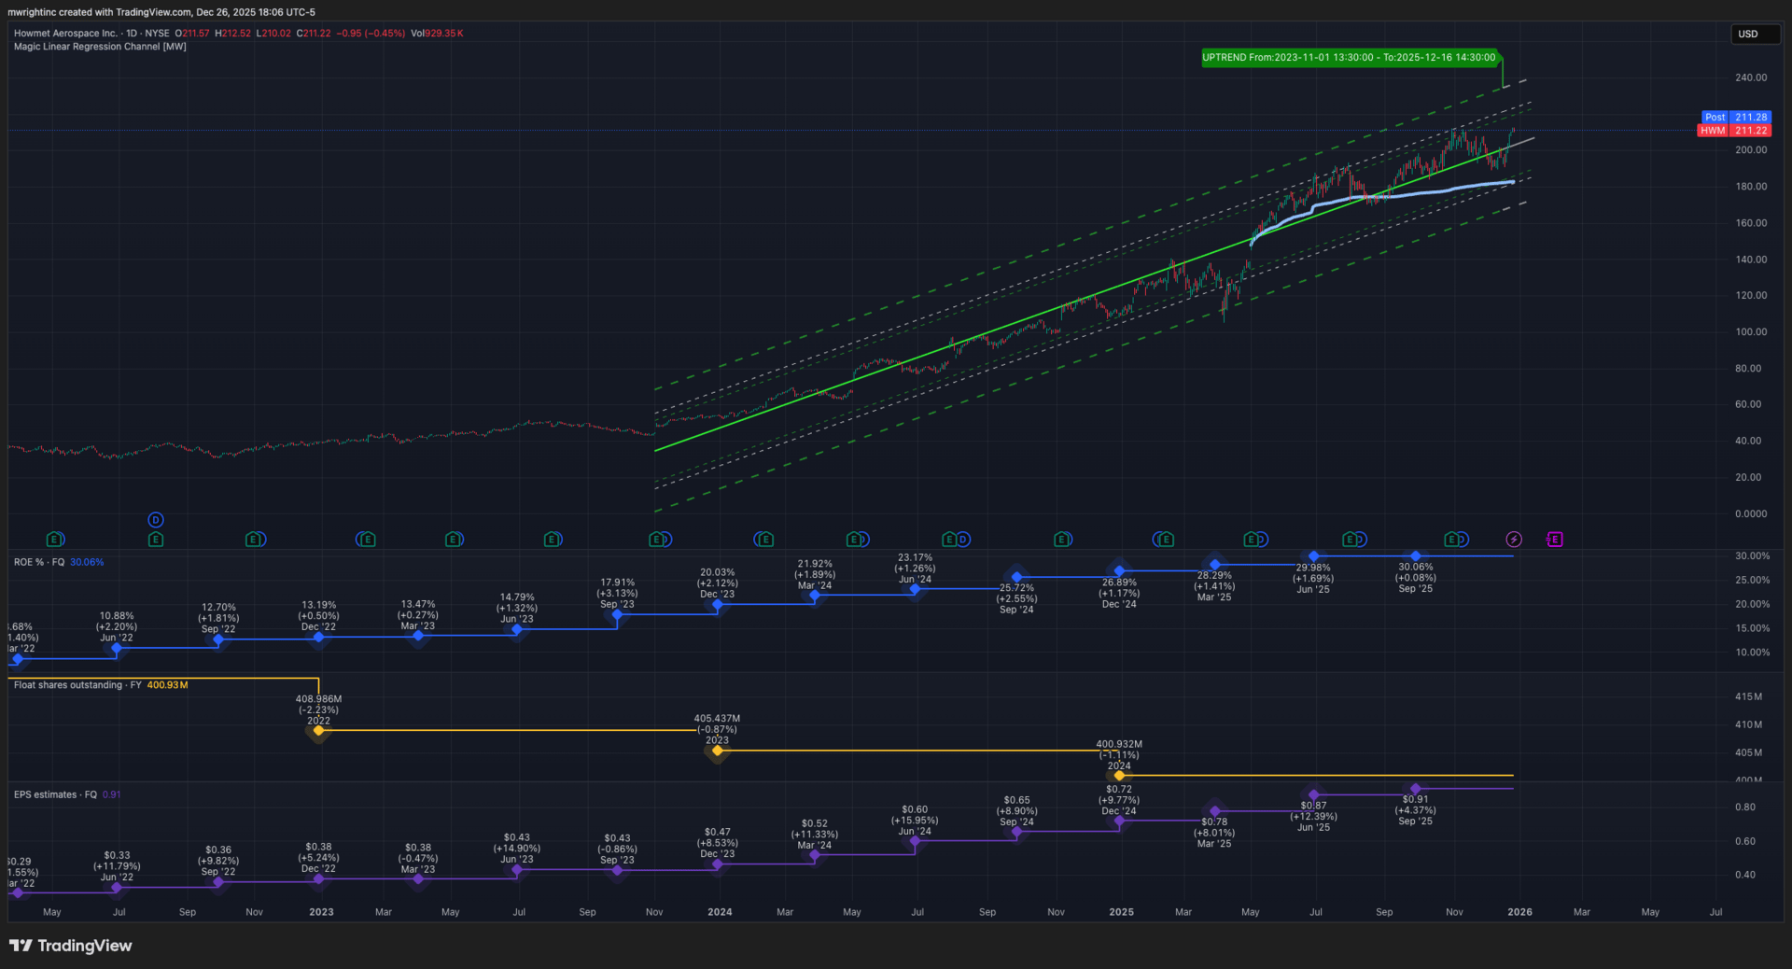
Task: Select the EPS diamond marker for Jun '23
Action: click(517, 870)
